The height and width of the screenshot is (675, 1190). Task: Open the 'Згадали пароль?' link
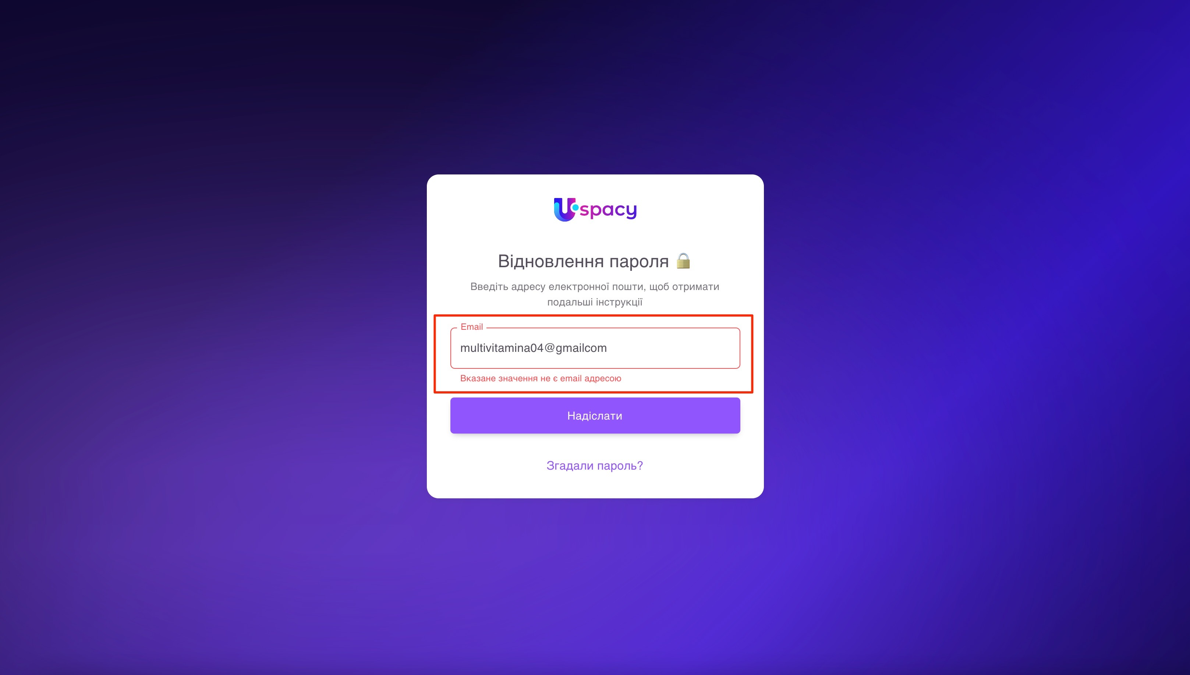pyautogui.click(x=595, y=466)
